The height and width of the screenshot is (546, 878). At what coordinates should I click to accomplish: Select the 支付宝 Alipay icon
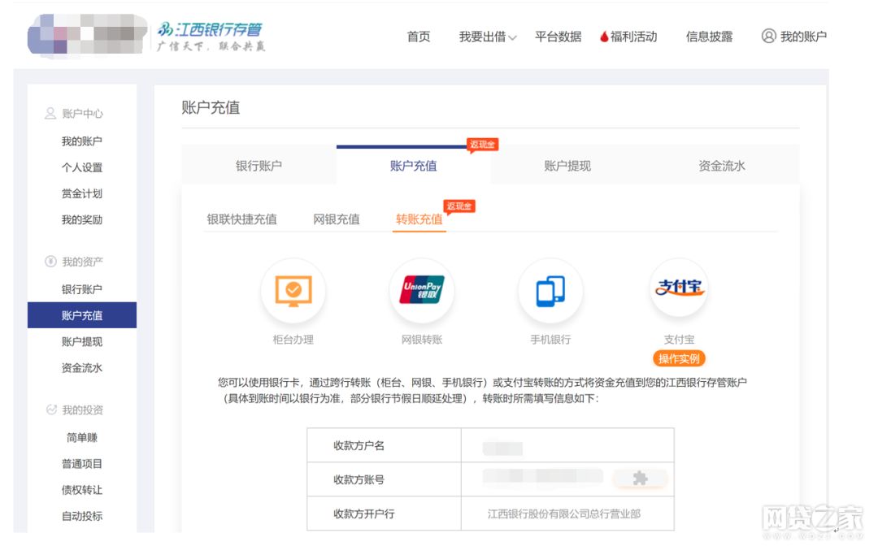tap(679, 288)
